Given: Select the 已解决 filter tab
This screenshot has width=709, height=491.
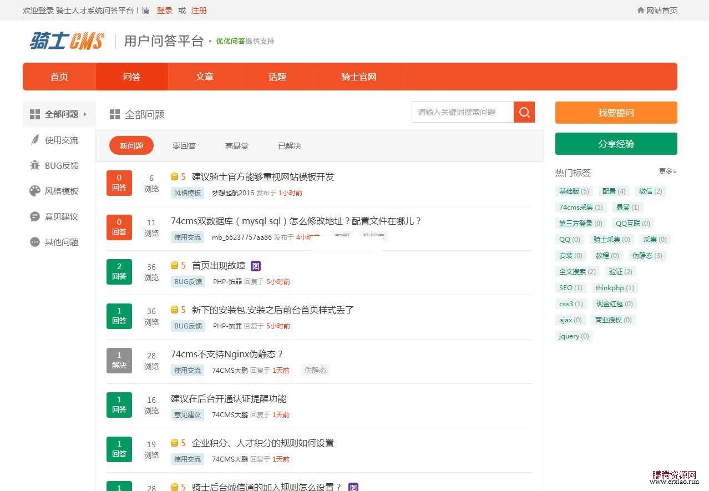Looking at the screenshot, I should [290, 146].
